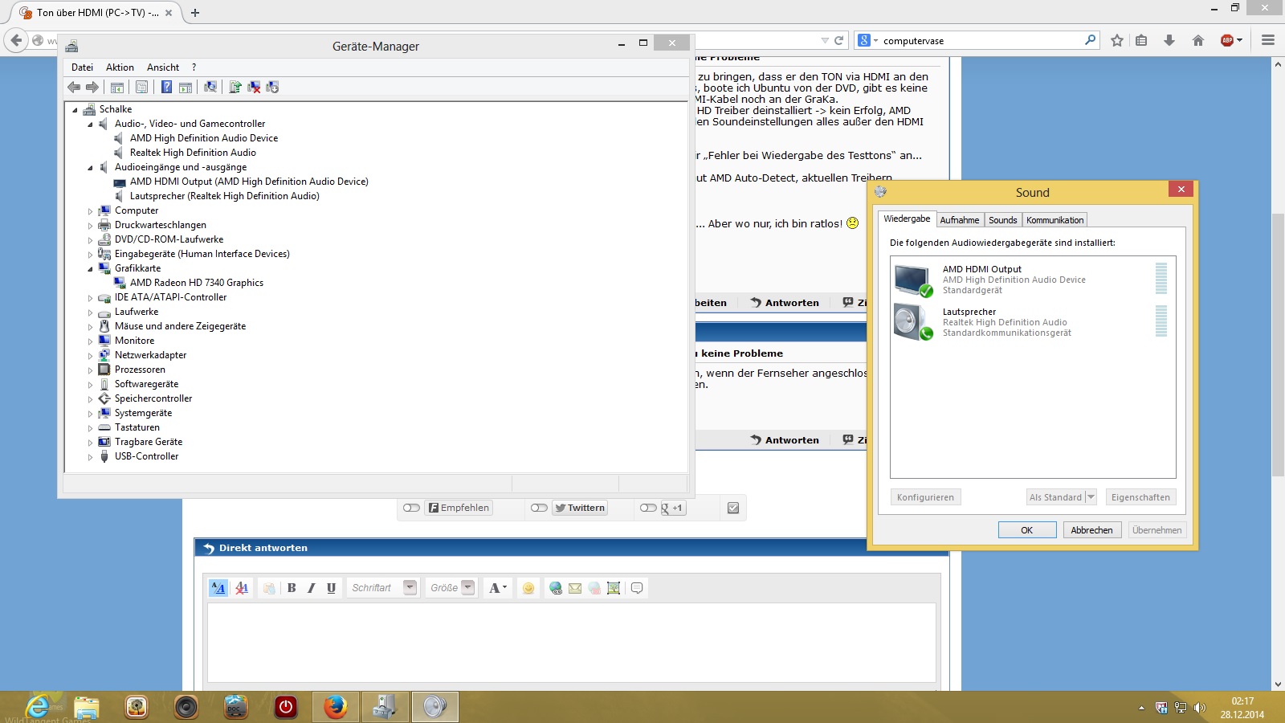The height and width of the screenshot is (723, 1285).
Task: Select AMD HDMI Output playback device
Action: click(1031, 280)
